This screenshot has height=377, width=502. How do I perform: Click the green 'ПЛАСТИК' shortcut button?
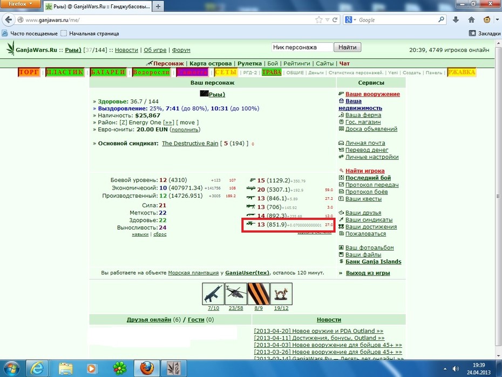65,72
